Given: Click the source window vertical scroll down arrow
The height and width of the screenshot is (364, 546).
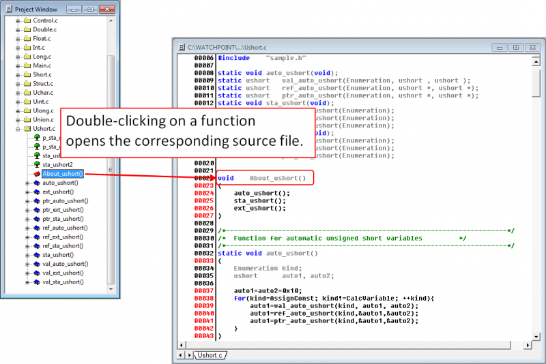Looking at the screenshot, I should pyautogui.click(x=536, y=337).
